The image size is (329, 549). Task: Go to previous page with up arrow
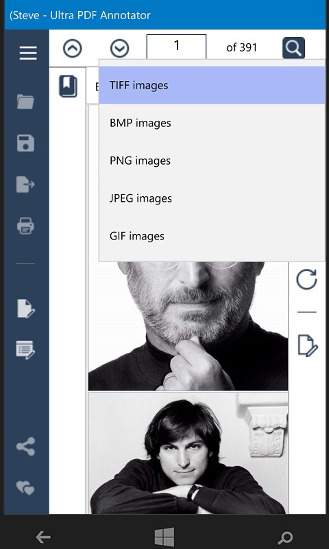click(73, 48)
